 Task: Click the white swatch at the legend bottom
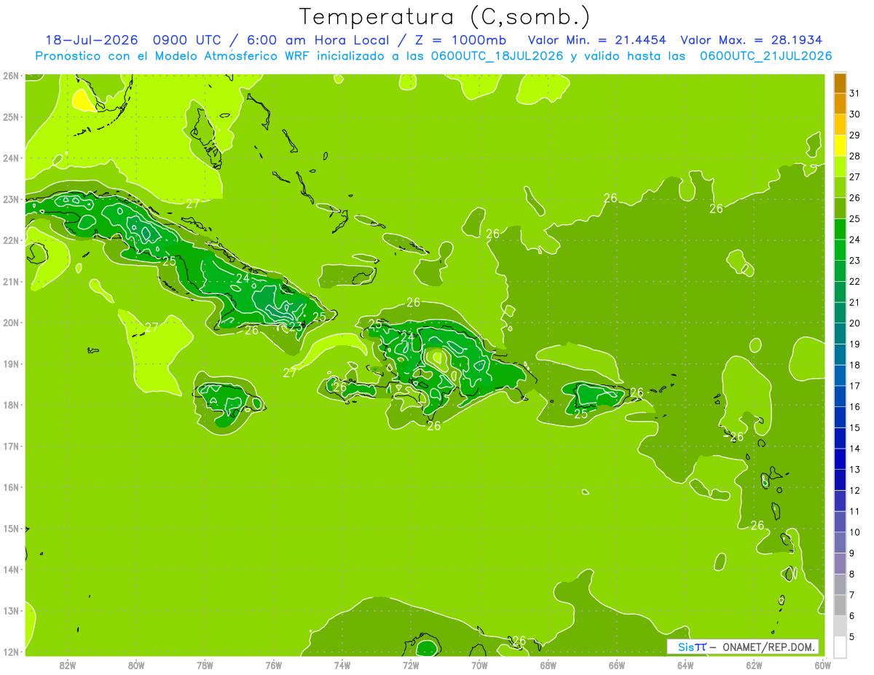(x=840, y=647)
